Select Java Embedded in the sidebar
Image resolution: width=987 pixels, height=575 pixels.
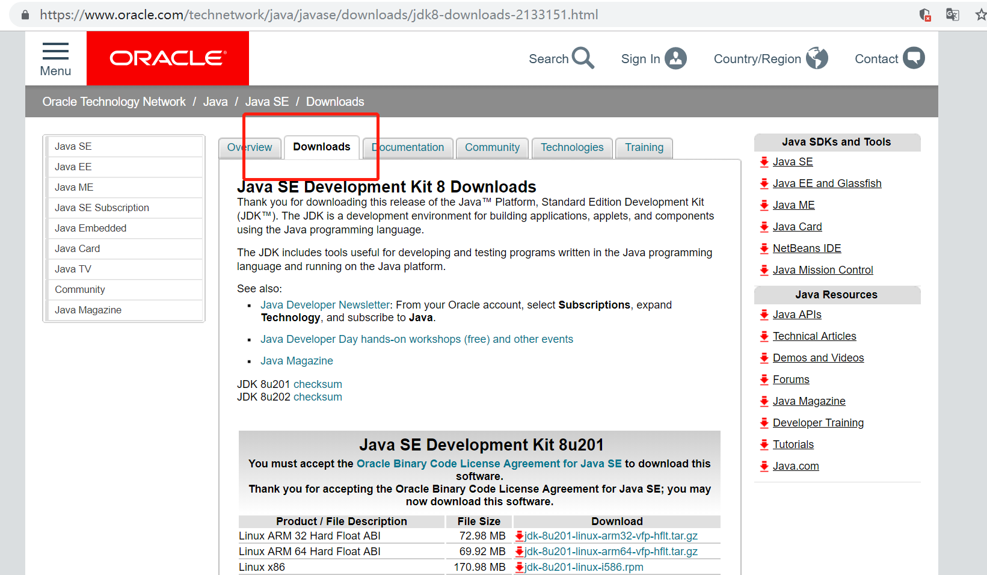point(90,228)
